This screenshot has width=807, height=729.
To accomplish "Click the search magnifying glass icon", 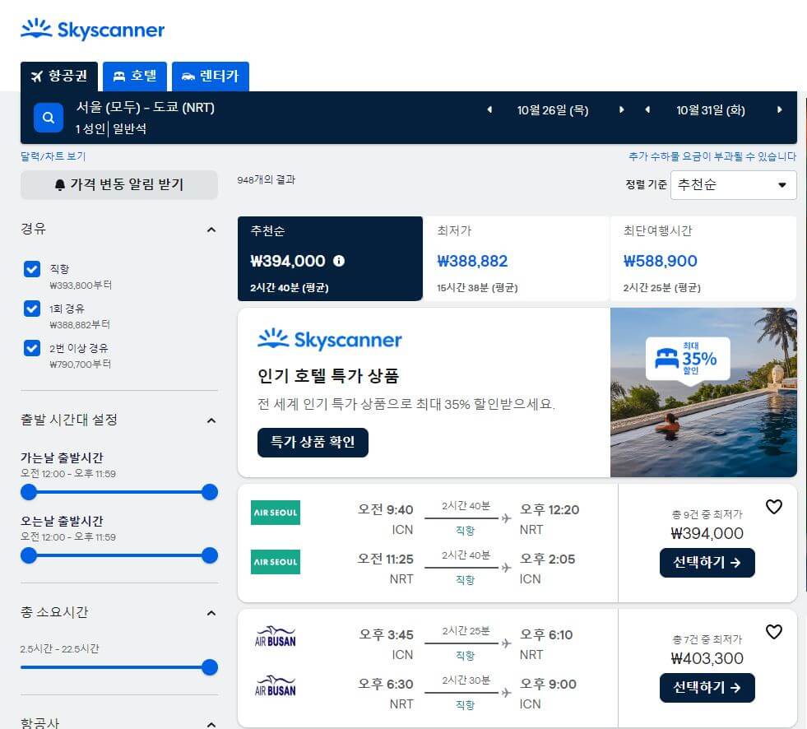I will point(48,117).
